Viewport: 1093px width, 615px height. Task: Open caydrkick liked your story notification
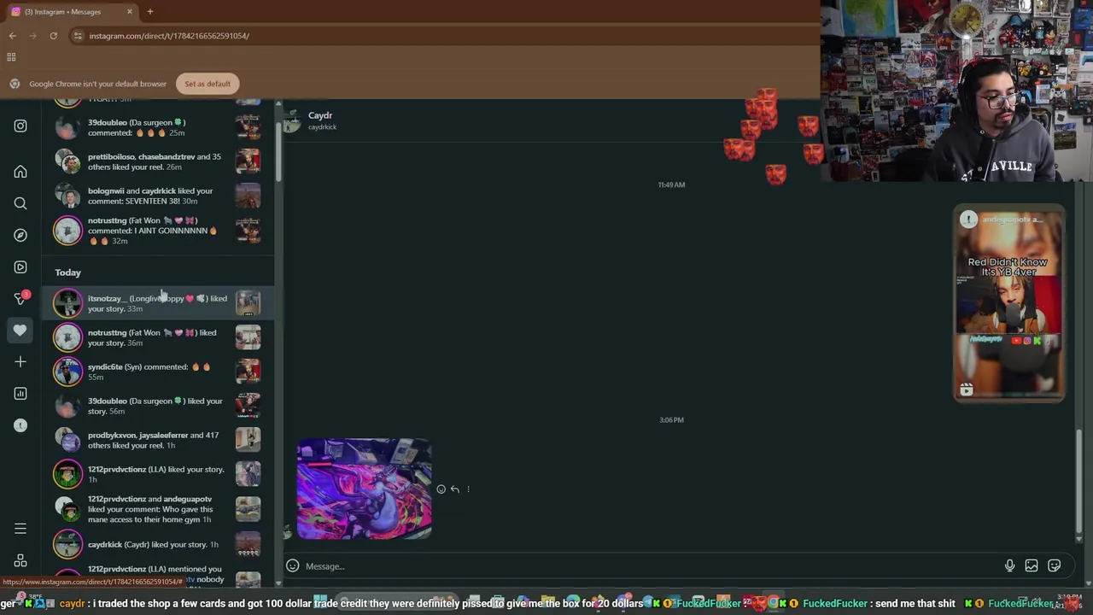tap(158, 544)
